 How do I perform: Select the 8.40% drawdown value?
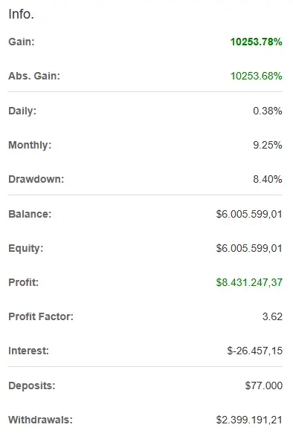[x=268, y=179]
